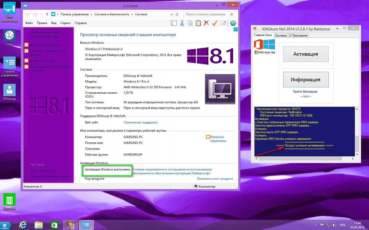369x230 pixels.
Task: Select Главное Окно tab in KMSAuto
Action: pos(263,35)
